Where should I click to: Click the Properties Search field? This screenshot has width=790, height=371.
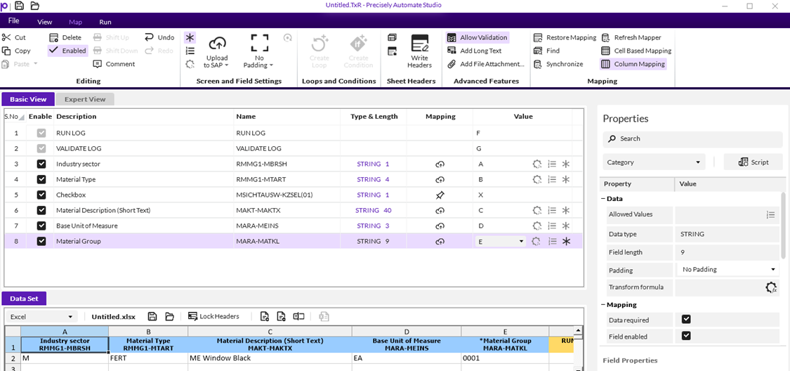pos(692,139)
